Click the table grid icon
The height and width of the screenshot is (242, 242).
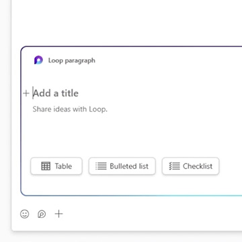[x=46, y=166]
